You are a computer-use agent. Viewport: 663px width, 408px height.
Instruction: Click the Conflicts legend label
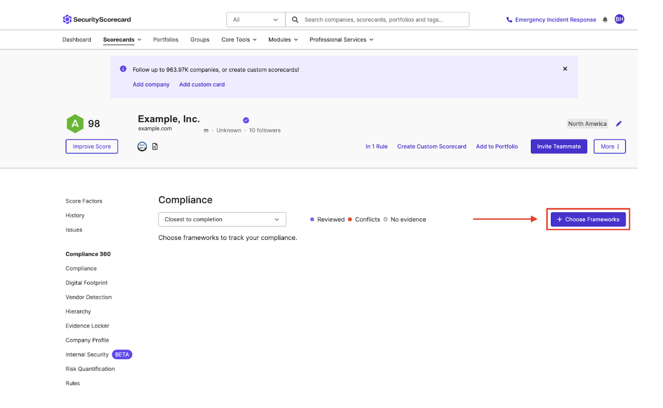coord(367,219)
